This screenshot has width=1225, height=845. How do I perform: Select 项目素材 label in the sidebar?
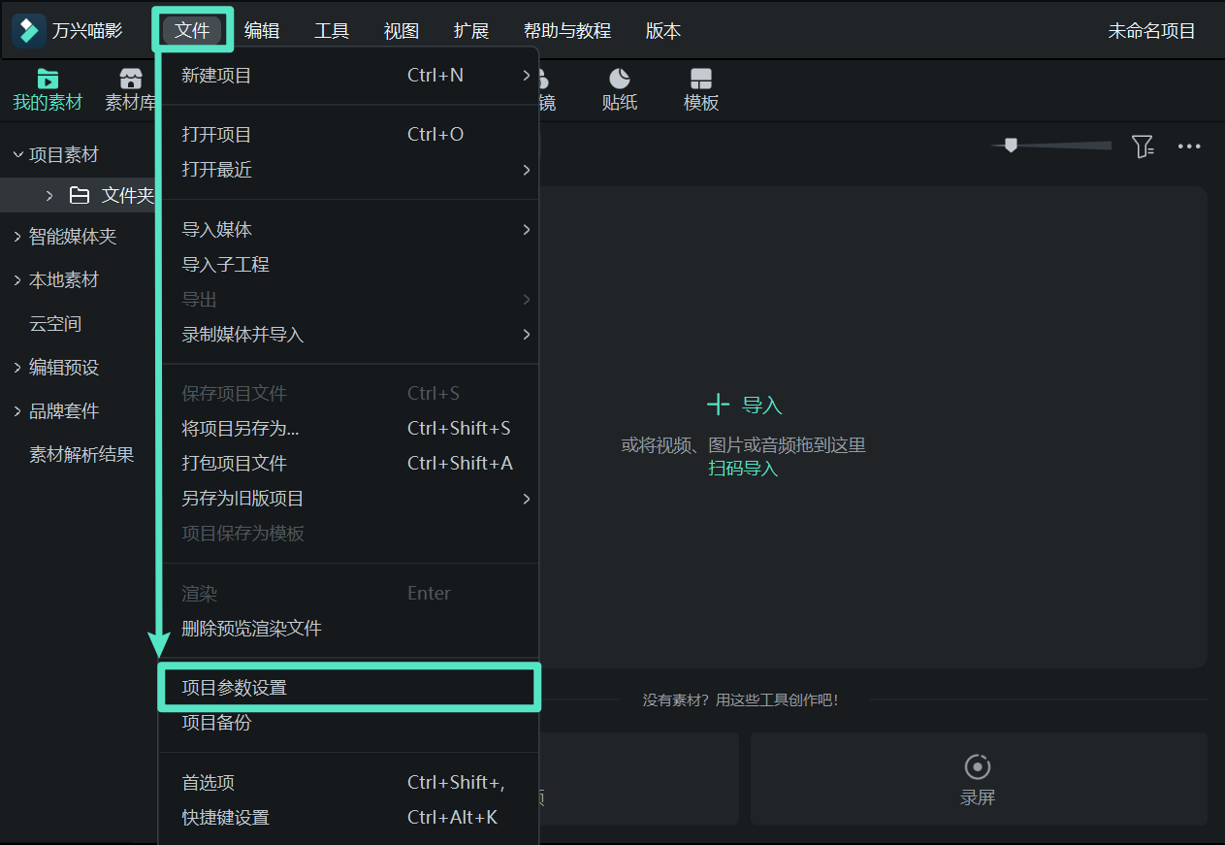click(x=64, y=154)
